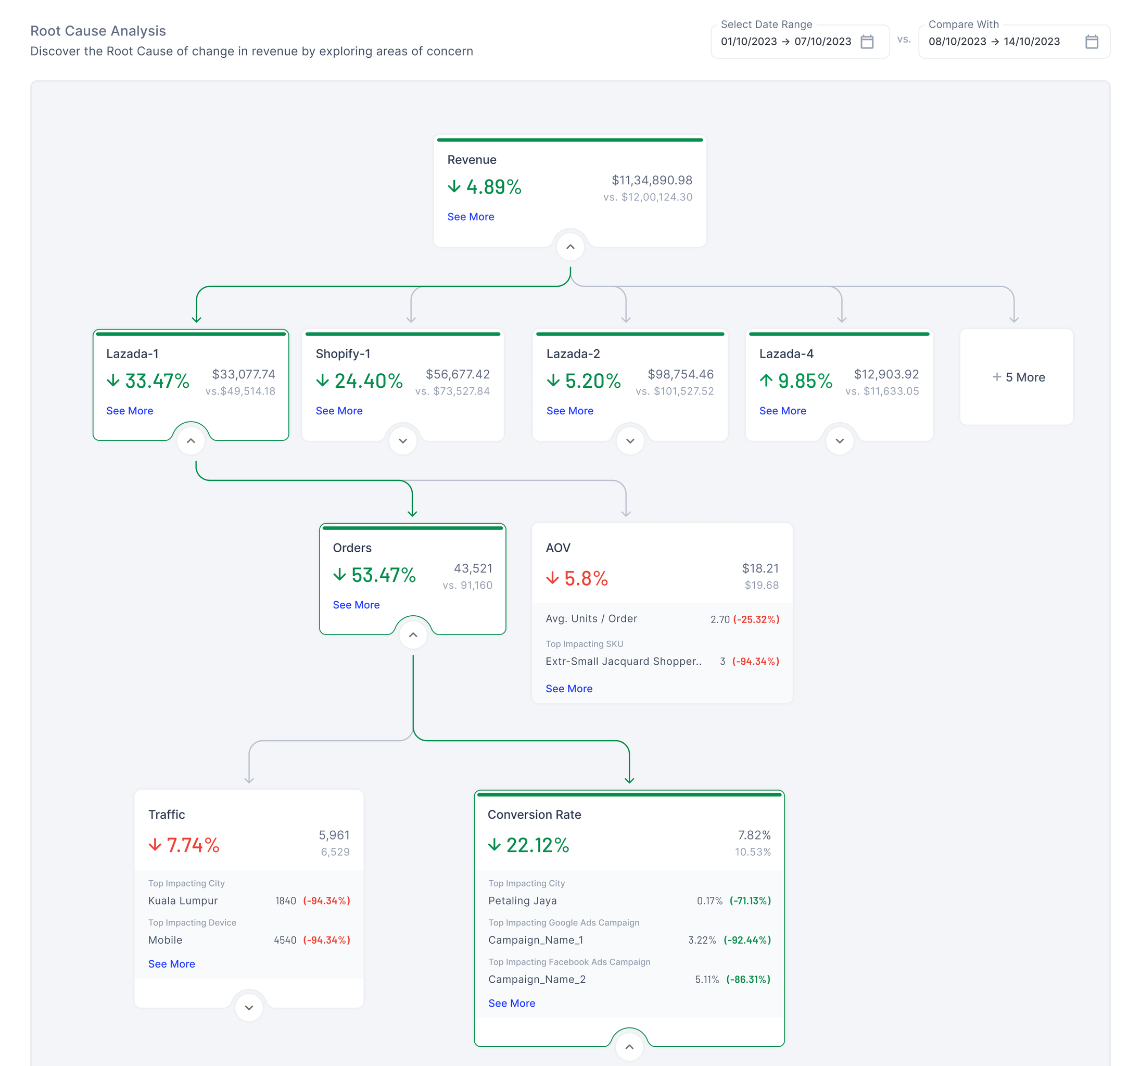This screenshot has height=1066, width=1141.
Task: Open the Compare With calendar icon
Action: point(1091,42)
